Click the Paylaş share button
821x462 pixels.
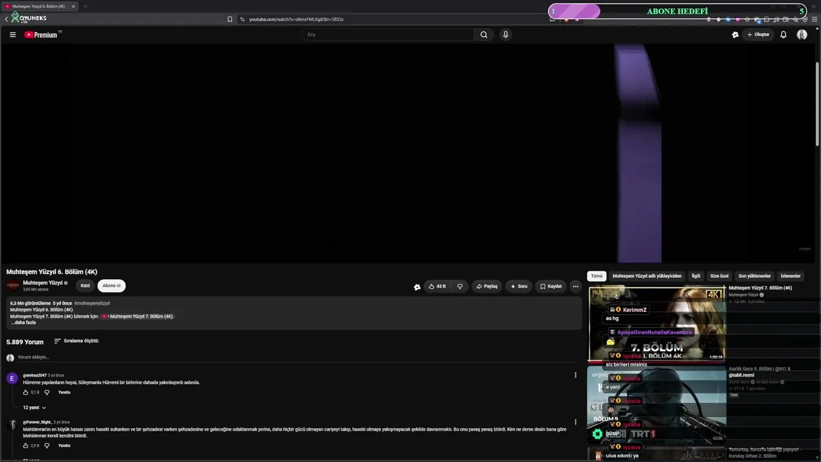(487, 286)
